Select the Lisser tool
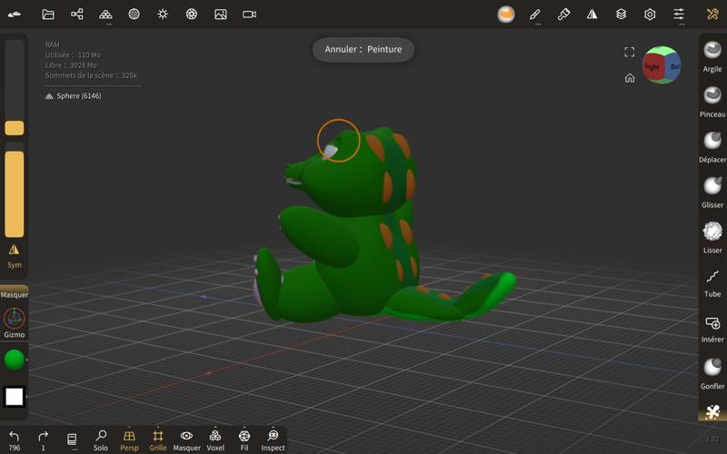 coord(712,238)
